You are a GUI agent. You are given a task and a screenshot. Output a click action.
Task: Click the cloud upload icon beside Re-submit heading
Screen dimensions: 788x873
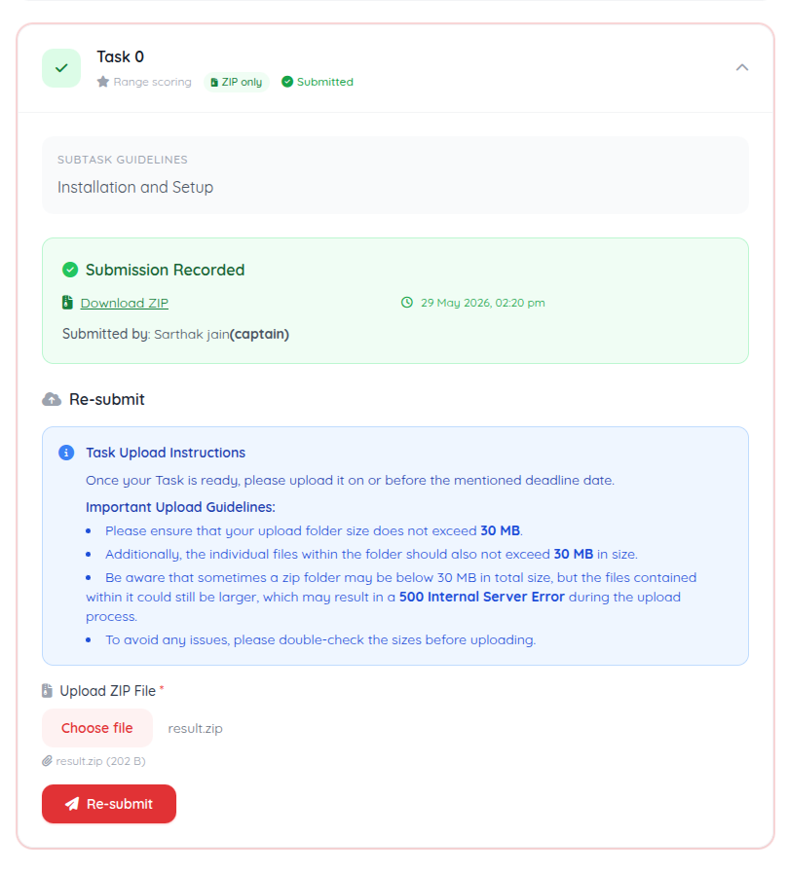pyautogui.click(x=52, y=399)
